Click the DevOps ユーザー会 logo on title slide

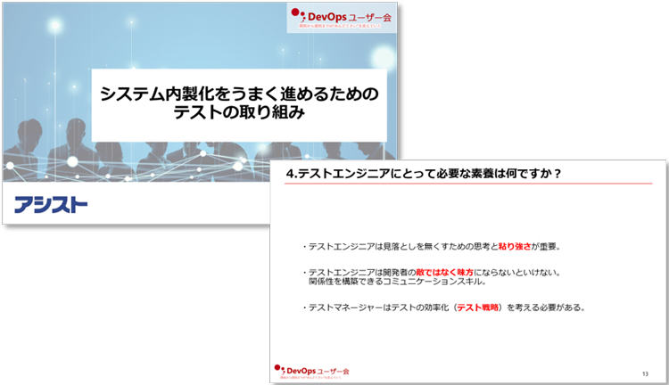click(x=343, y=16)
